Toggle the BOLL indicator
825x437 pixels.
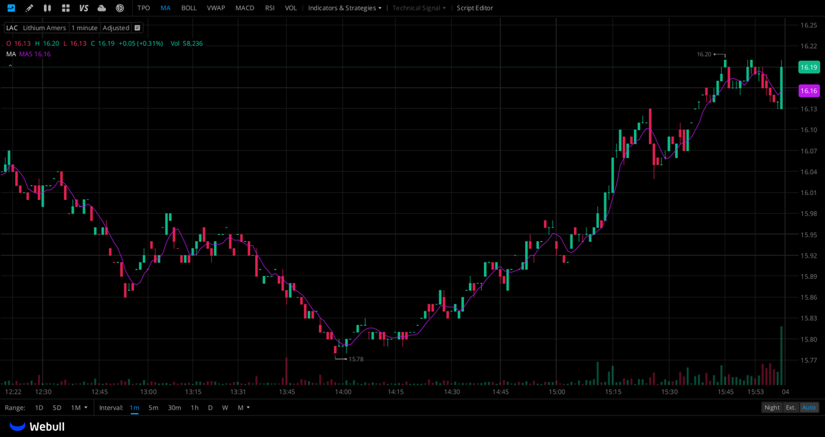click(x=188, y=8)
